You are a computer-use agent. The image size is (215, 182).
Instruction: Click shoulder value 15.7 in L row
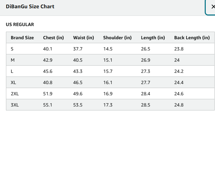pyautogui.click(x=108, y=71)
